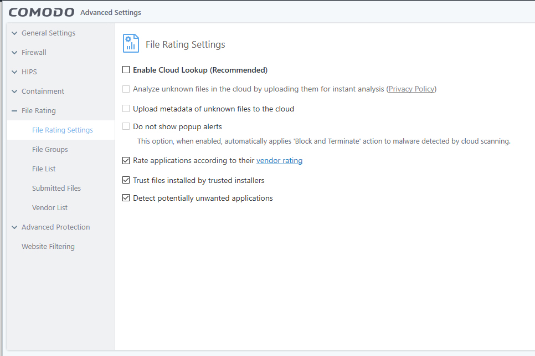Viewport: 535px width, 356px height.
Task: Uncheck Rate applications by vendor rating
Action: click(126, 161)
